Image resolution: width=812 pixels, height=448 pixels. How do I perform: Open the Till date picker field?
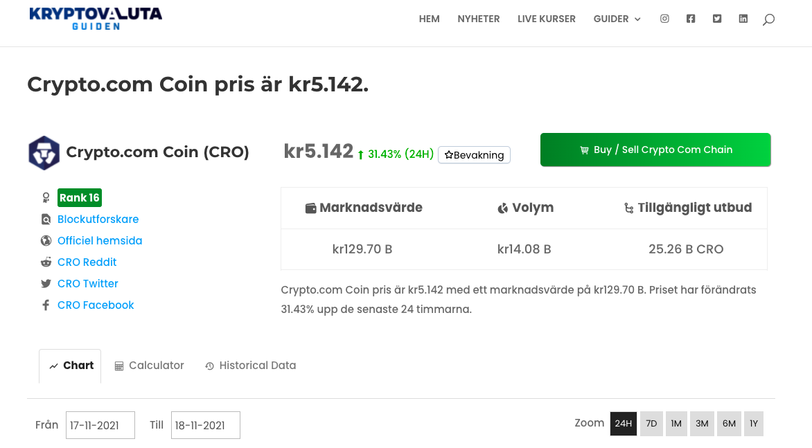click(206, 425)
